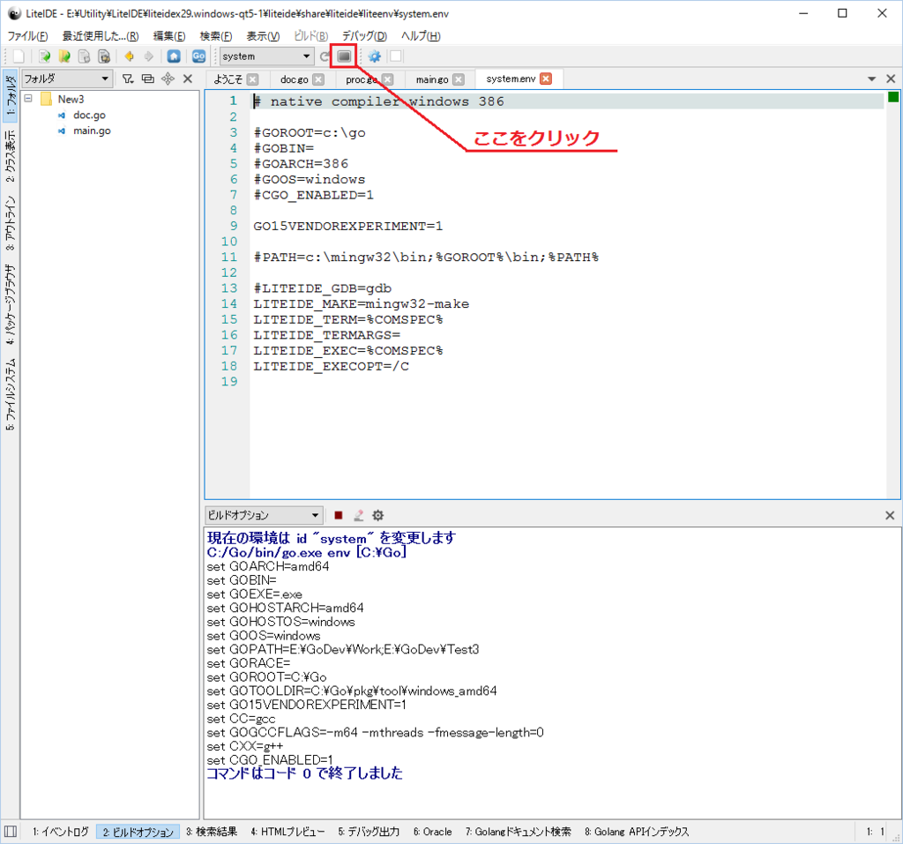This screenshot has width=903, height=844.
Task: Switch to the ようこそ tab
Action: 228,79
